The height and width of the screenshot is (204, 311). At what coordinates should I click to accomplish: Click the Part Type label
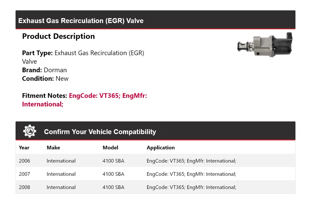click(37, 53)
